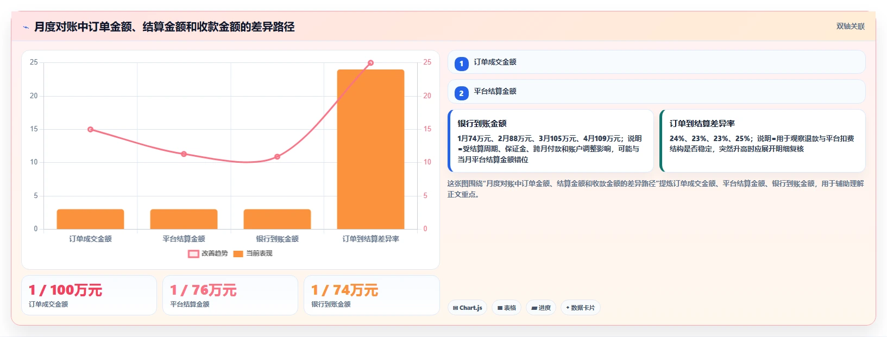Open the 平台结算金额 list row
Image resolution: width=887 pixels, height=337 pixels.
[x=656, y=91]
